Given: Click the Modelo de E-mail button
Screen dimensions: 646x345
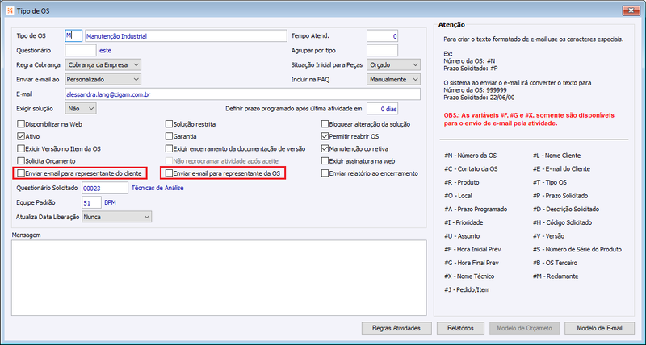Looking at the screenshot, I should coord(599,328).
